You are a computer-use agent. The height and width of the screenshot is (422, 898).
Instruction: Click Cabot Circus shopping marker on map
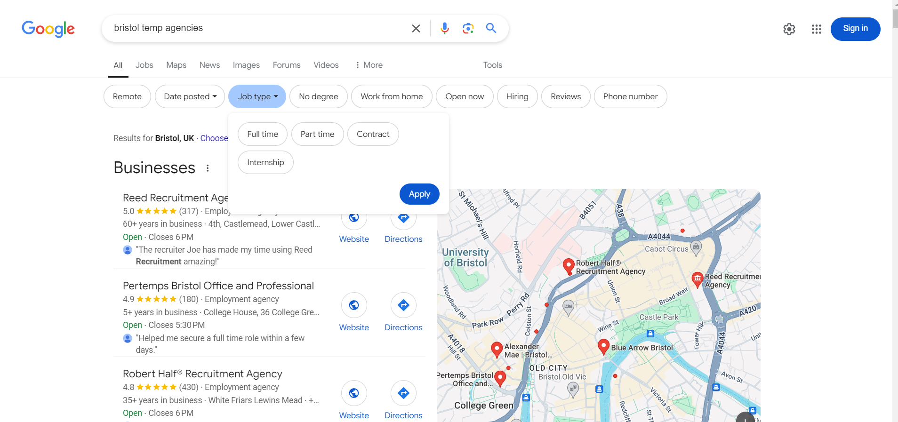[x=696, y=247]
